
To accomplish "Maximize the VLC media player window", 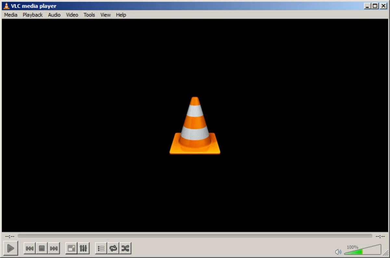I will click(x=375, y=6).
